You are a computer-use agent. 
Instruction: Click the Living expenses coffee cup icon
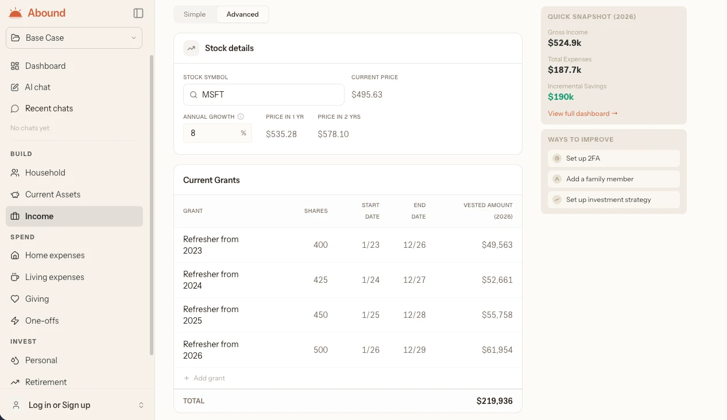click(x=15, y=277)
